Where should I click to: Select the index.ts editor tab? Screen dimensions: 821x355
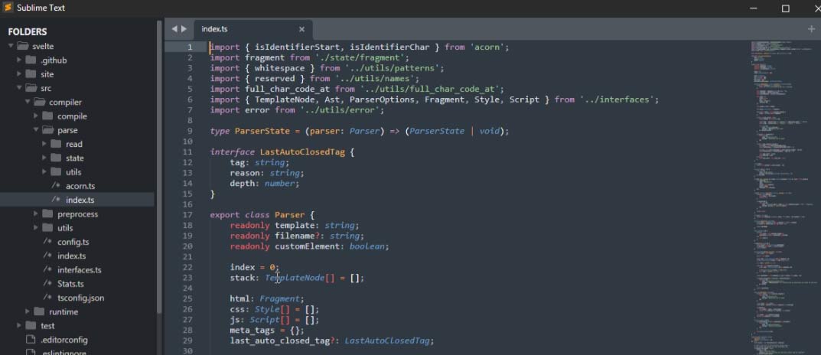[215, 29]
